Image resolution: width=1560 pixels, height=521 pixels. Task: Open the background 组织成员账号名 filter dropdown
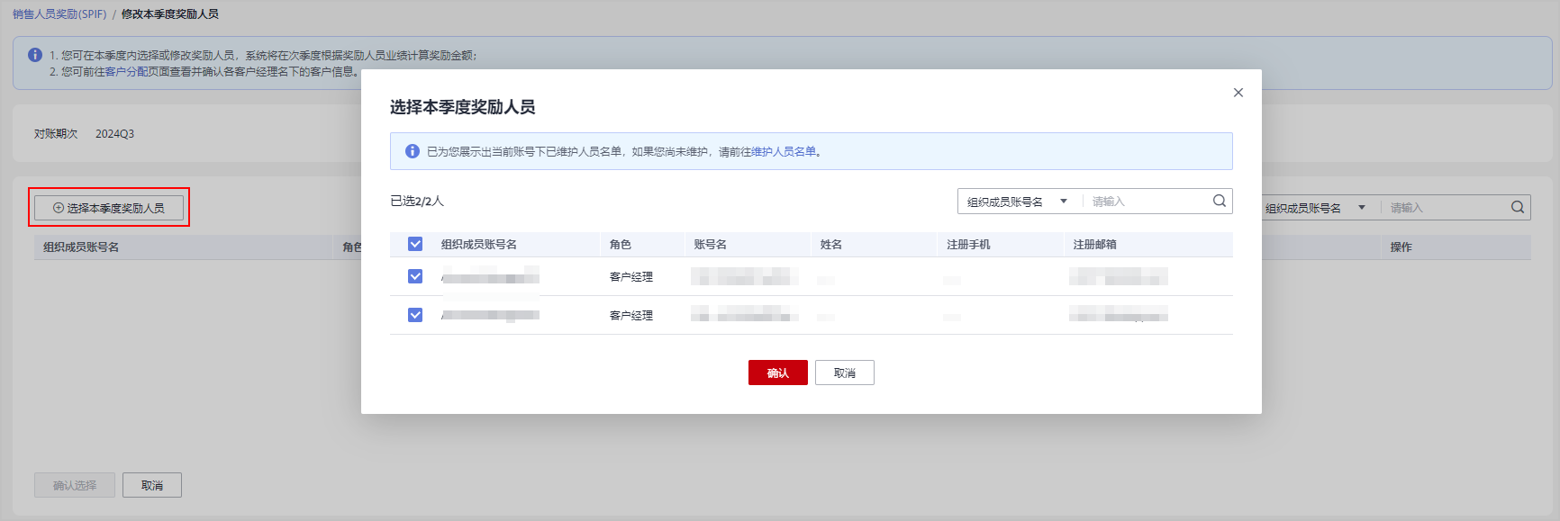(1315, 208)
